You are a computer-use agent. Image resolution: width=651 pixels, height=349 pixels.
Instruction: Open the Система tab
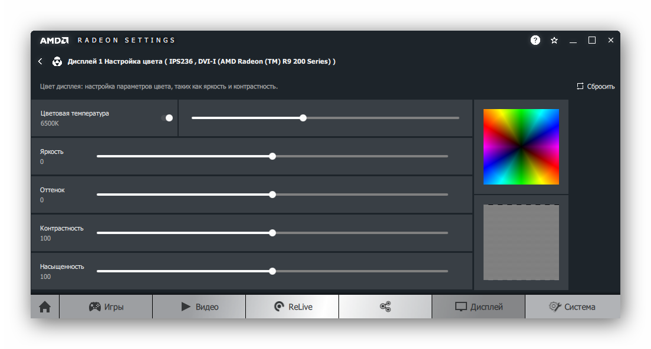point(572,307)
